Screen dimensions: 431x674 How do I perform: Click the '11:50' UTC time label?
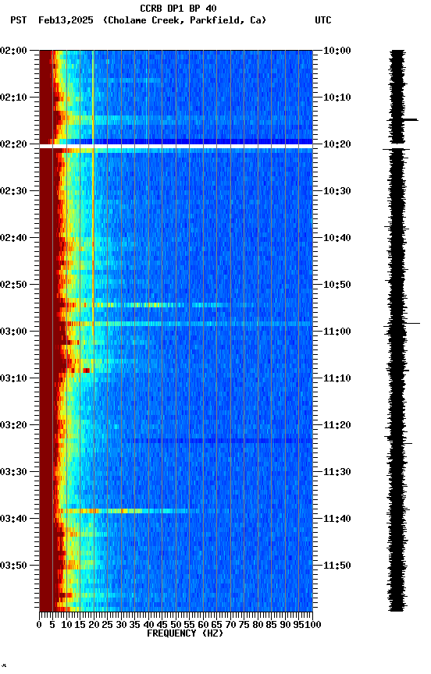[x=337, y=566]
